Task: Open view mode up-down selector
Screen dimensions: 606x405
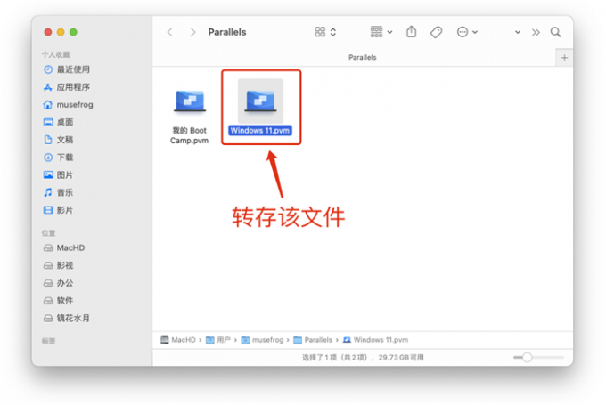Action: (x=333, y=32)
